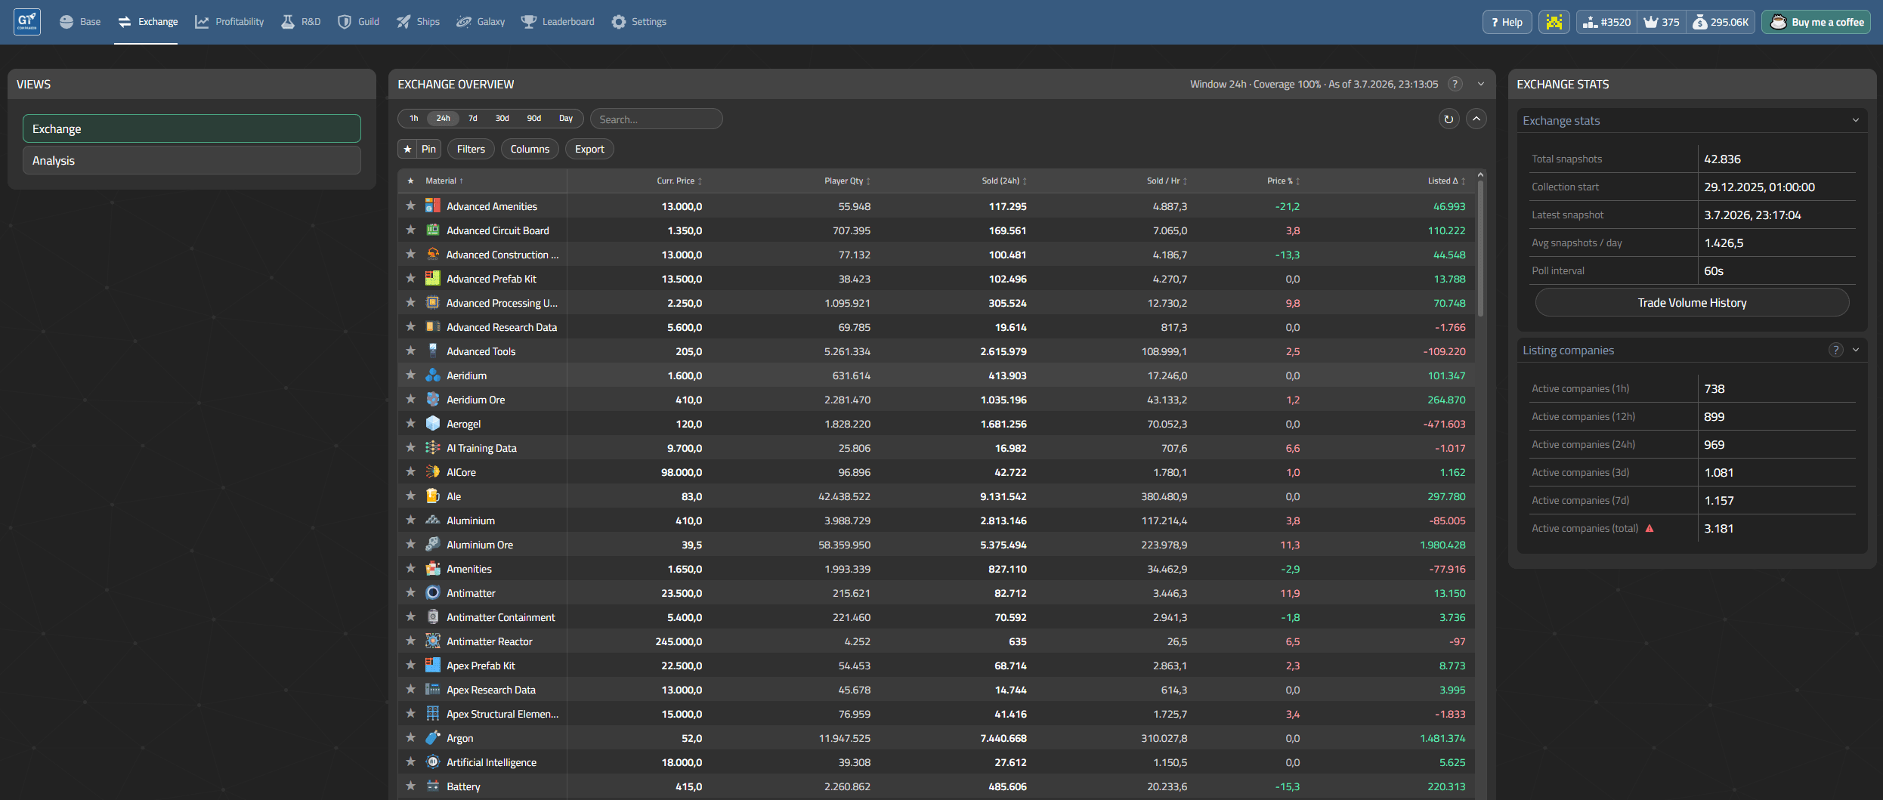The width and height of the screenshot is (1883, 800).
Task: Sort by Price % column
Action: coord(1284,181)
